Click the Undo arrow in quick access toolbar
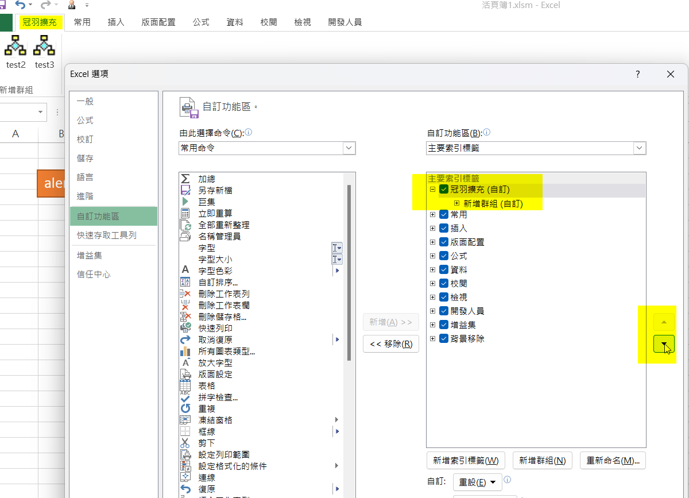 click(x=21, y=5)
